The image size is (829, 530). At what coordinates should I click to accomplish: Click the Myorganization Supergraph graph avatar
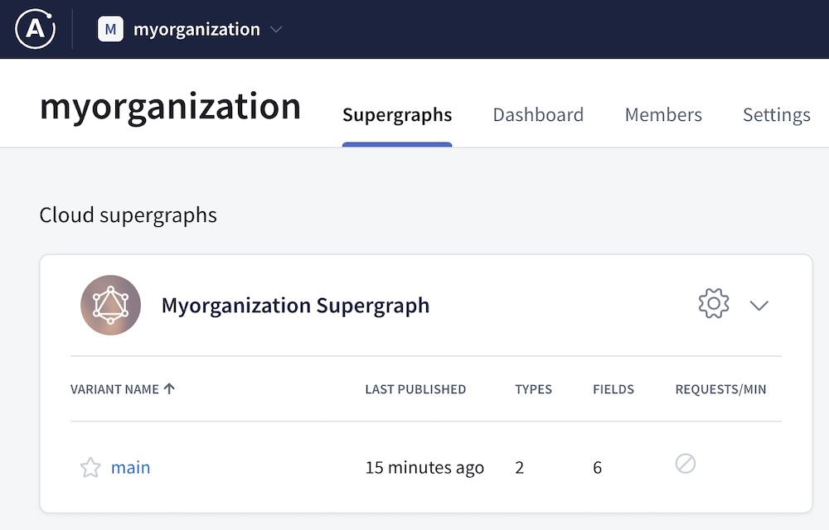coord(110,305)
